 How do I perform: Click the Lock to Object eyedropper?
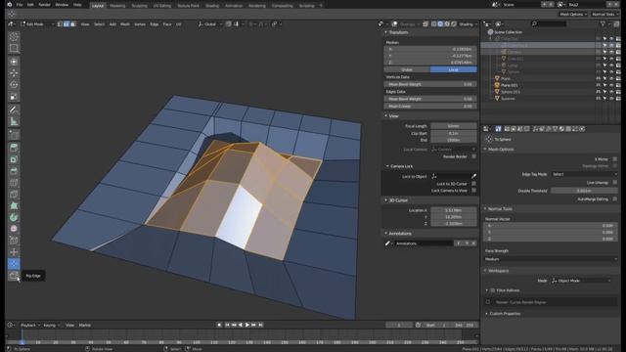(x=473, y=176)
